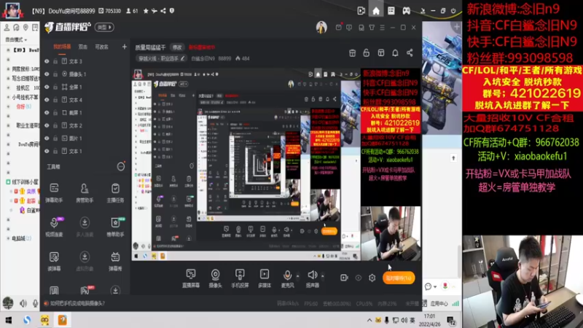Add 多媒体 multimedia source

point(265,278)
